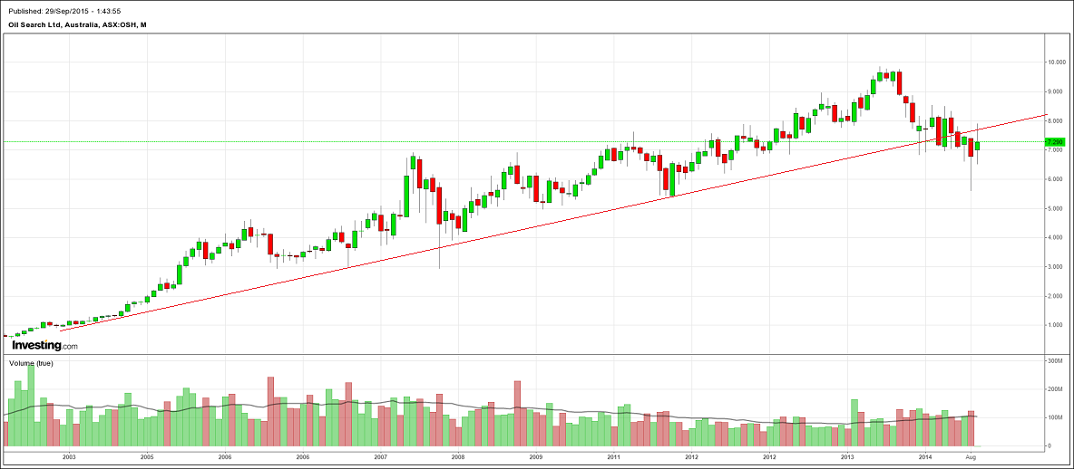Select the 200M volume axis label

click(x=1055, y=389)
